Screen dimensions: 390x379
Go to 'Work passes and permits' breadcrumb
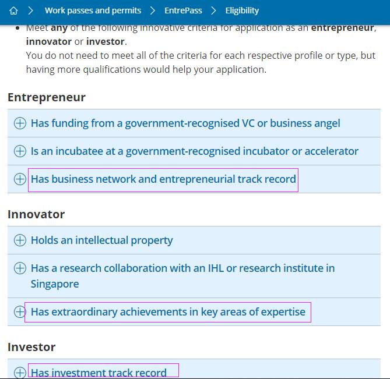(x=93, y=10)
